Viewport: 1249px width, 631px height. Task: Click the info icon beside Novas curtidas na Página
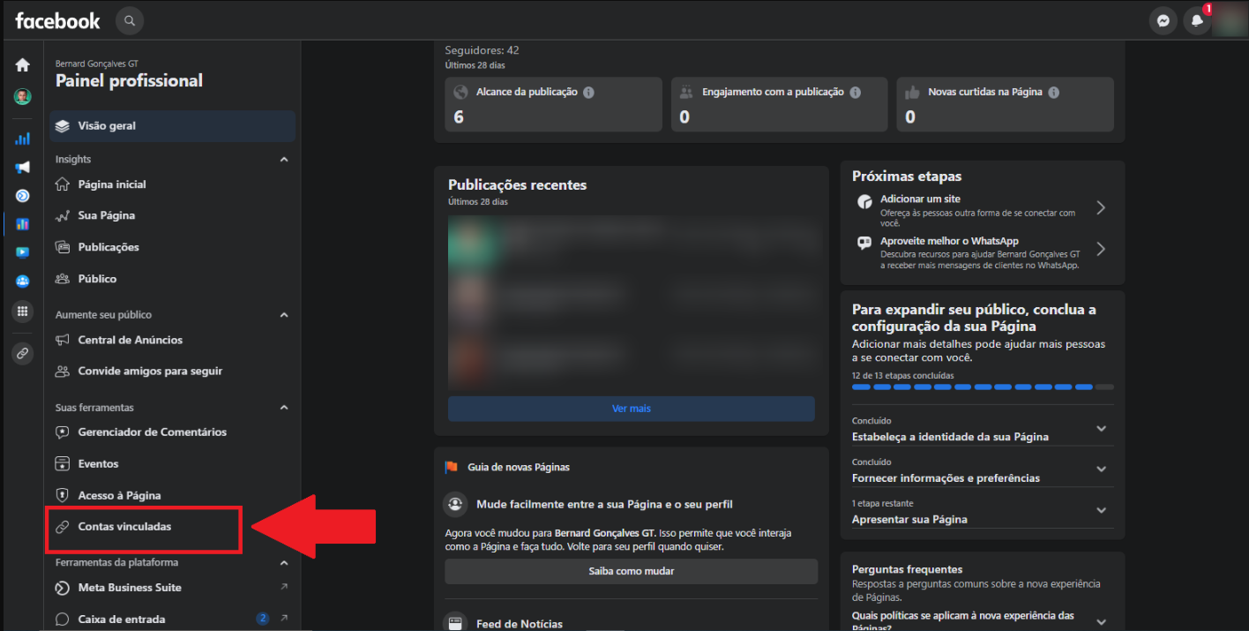1053,93
